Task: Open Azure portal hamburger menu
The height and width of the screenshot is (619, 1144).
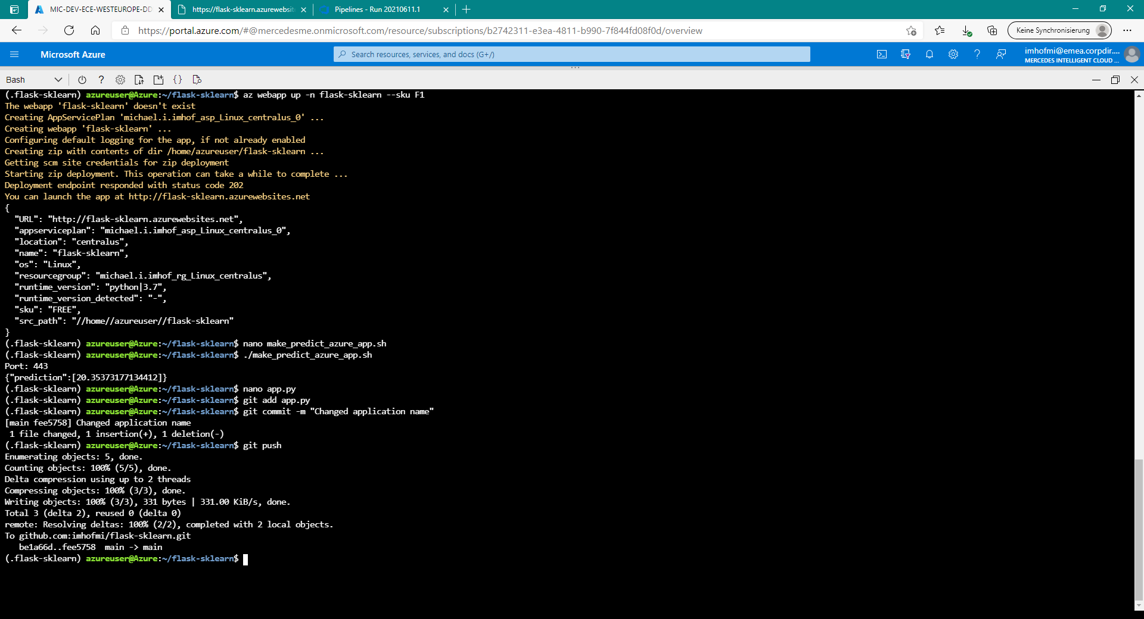Action: pos(14,54)
